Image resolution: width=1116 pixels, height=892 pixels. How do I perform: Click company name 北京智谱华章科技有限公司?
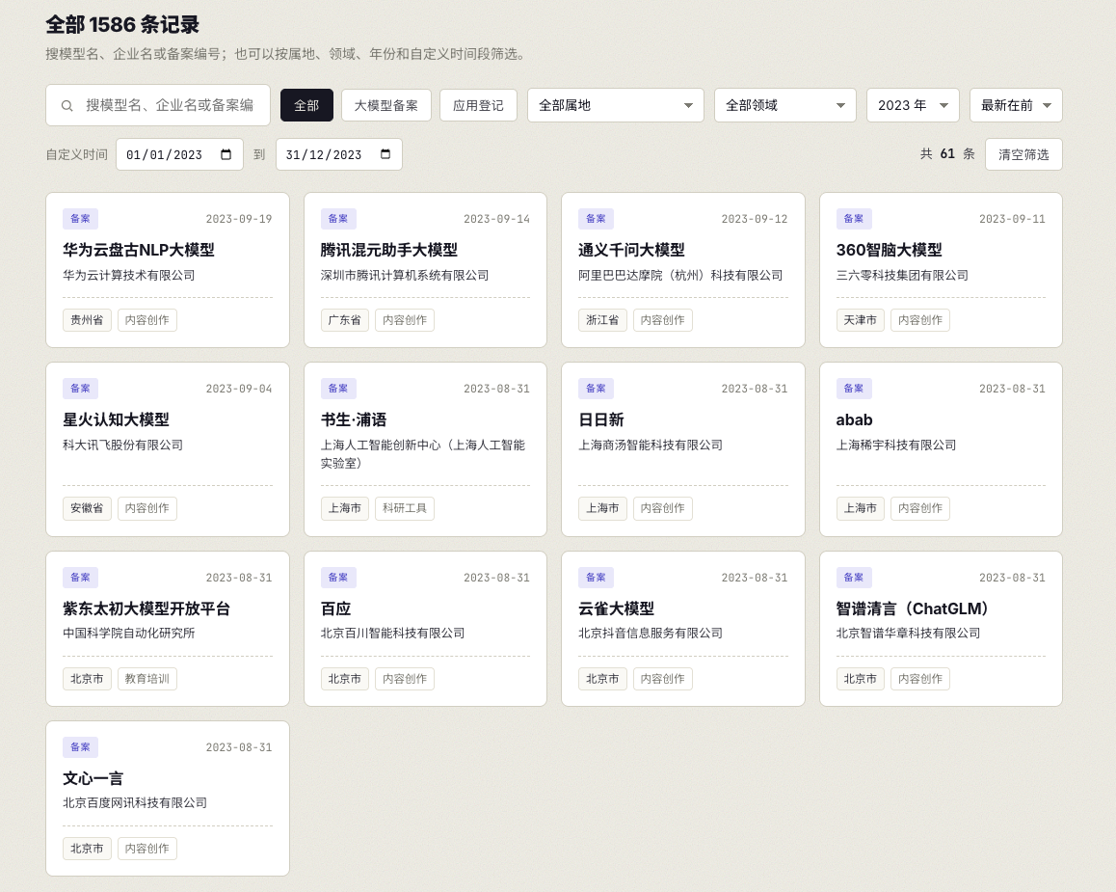click(x=908, y=633)
